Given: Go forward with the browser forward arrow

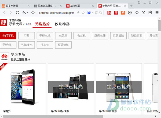Looking at the screenshot, I should click(x=10, y=13).
